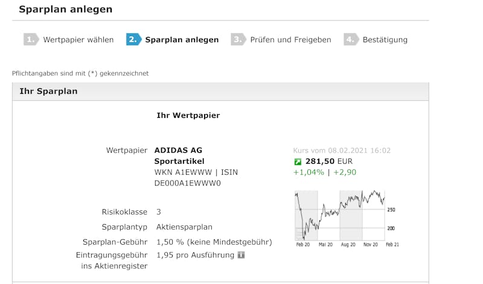Click the Aktiensparplan type value

coord(184,227)
